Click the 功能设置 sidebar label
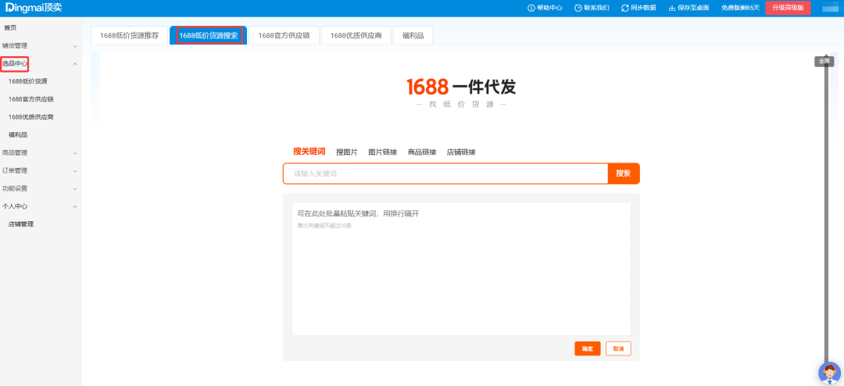844x386 pixels. point(15,188)
